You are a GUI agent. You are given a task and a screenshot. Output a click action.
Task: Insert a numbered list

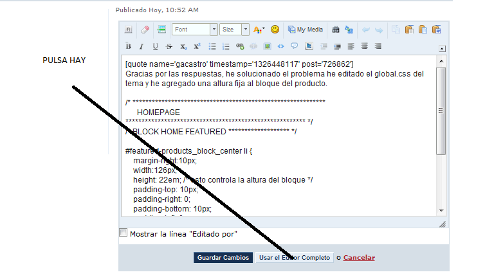226,46
